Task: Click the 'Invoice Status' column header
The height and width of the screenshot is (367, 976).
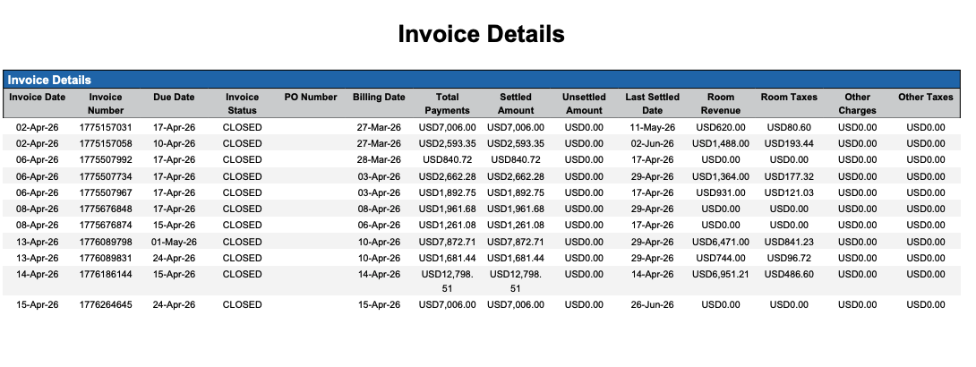Action: [x=242, y=103]
